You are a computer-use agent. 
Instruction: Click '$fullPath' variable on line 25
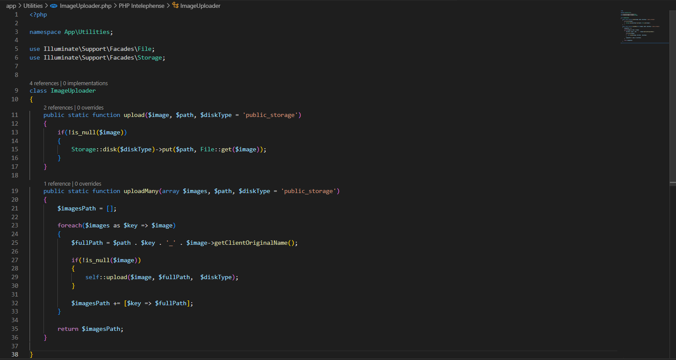click(87, 243)
